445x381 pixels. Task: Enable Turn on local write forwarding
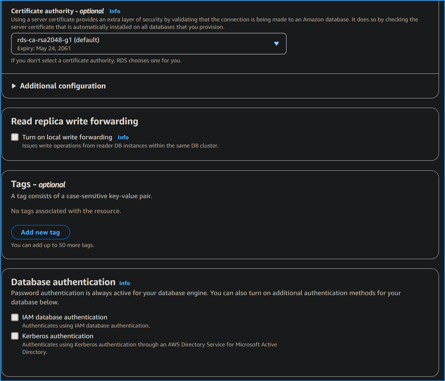15,137
